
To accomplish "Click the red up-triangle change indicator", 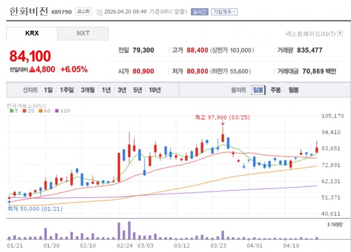I will (32, 69).
